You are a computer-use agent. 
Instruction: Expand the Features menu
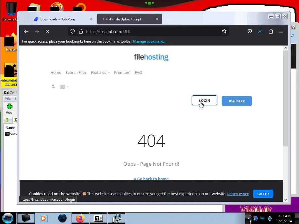coord(100,72)
